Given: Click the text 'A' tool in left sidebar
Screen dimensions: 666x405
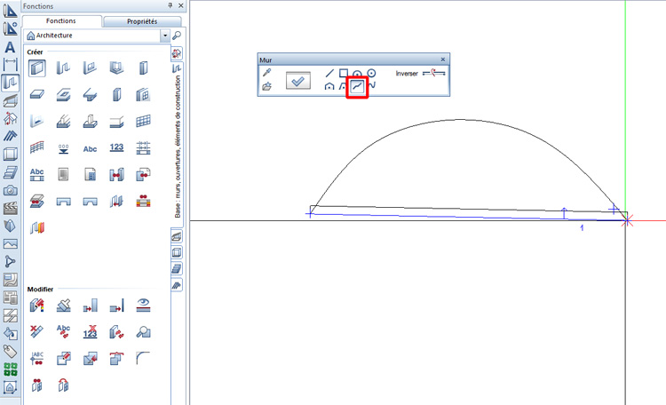Looking at the screenshot, I should [x=10, y=47].
